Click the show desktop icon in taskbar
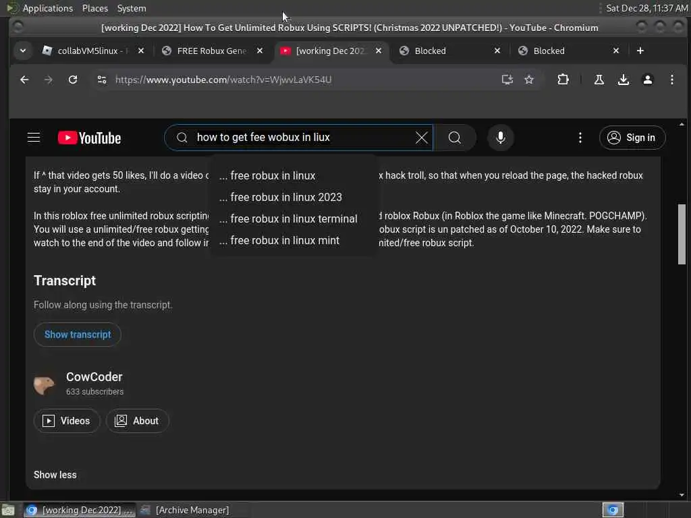The height and width of the screenshot is (518, 691). coord(8,510)
